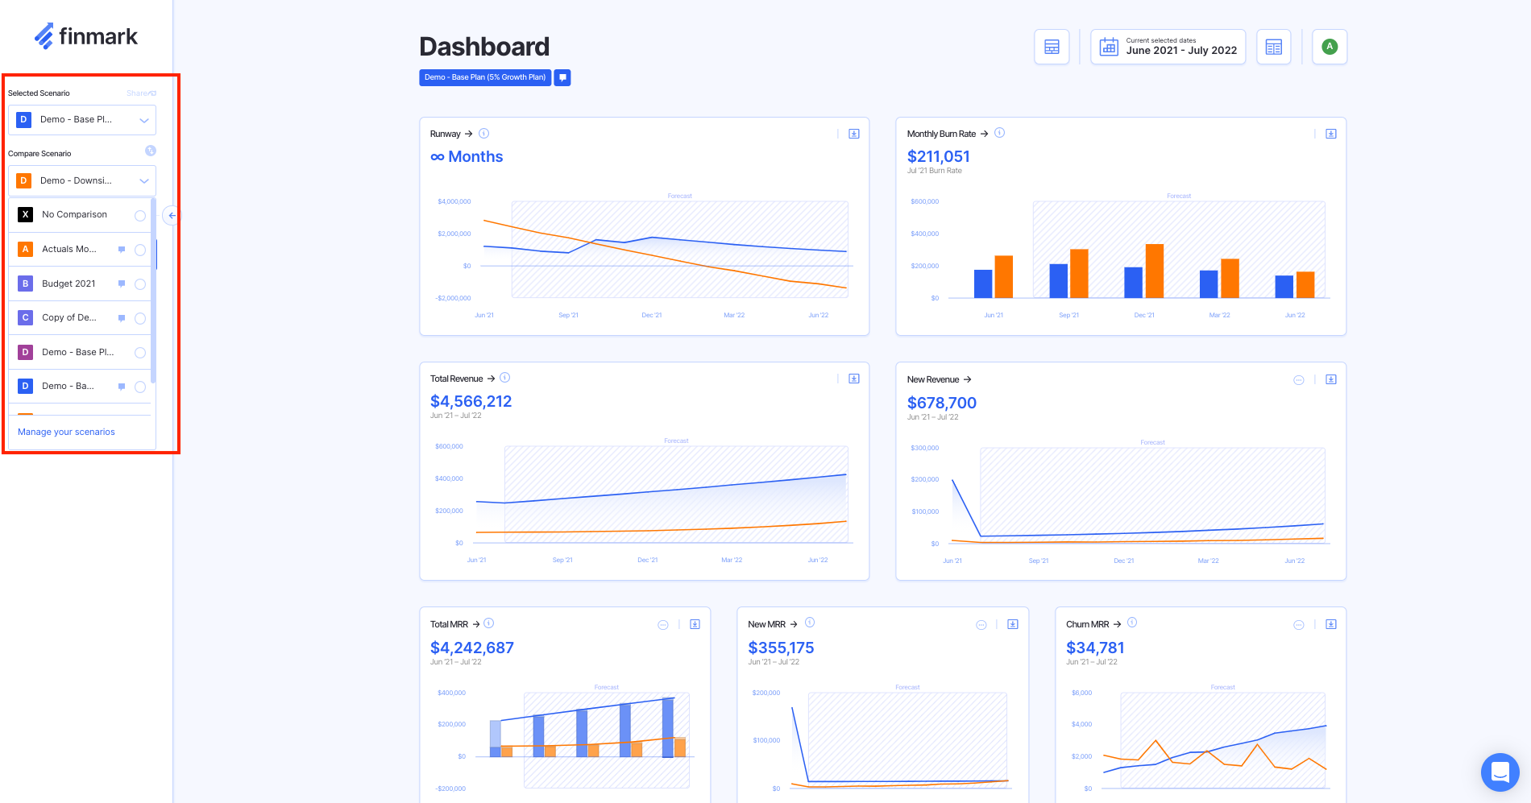The image size is (1531, 803).
Task: Click the download icon on Runway card
Action: (x=854, y=134)
